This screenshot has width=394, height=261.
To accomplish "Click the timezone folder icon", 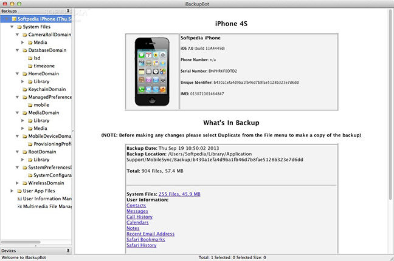I will tap(30, 66).
